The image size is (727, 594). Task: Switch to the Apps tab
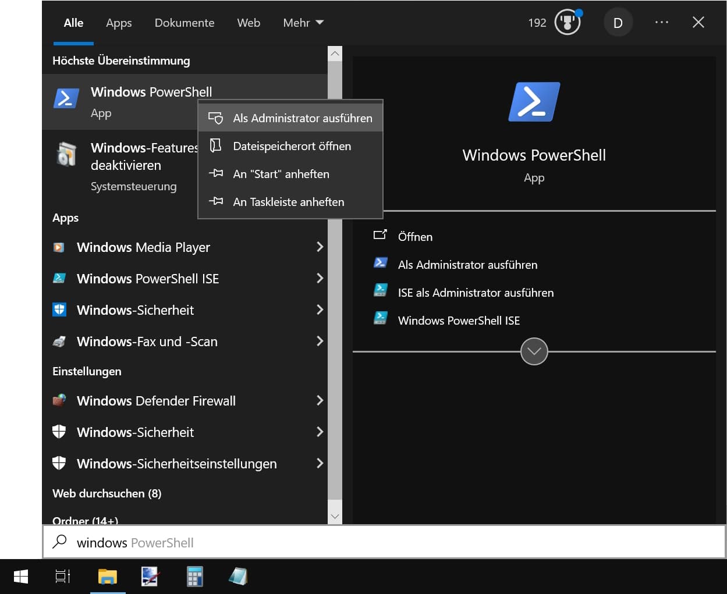119,23
